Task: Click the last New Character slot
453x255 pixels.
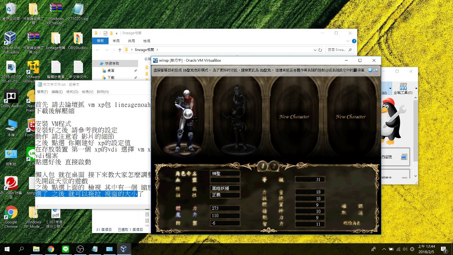Action: coord(351,117)
